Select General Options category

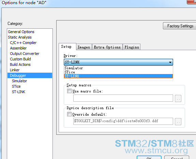point(21,32)
